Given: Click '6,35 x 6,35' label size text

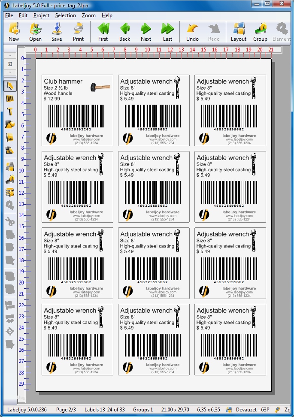Looking at the screenshot, I should click(209, 410).
